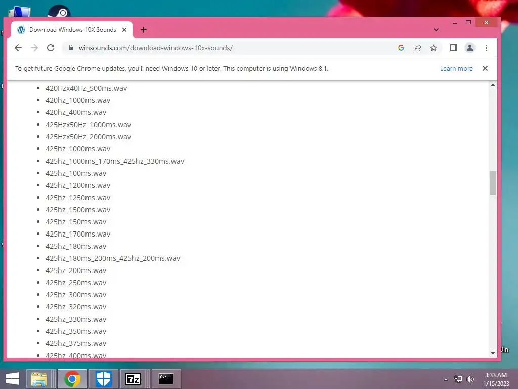
Task: Click 425hz_200ms.wav
Action: pos(76,270)
